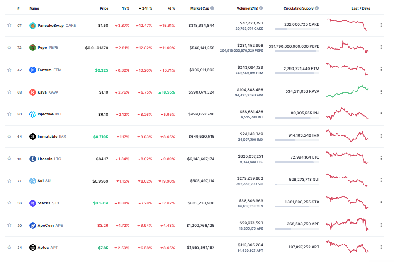
Task: Show Market Cap info tooltip icon
Action: tap(212, 8)
